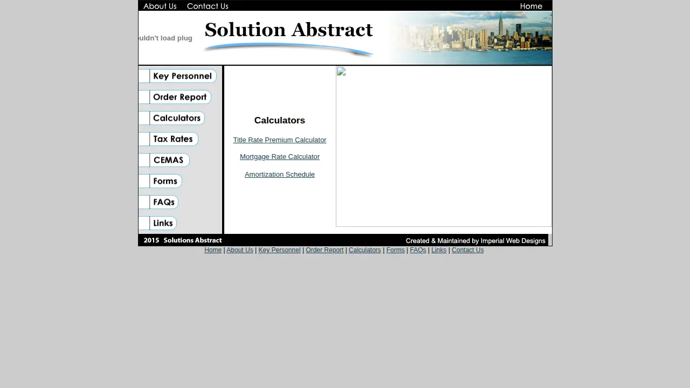Visit footer Links page link

click(439, 250)
